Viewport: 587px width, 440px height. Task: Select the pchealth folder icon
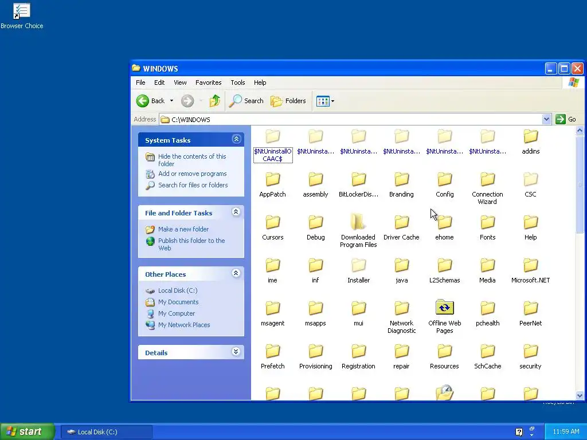(487, 309)
